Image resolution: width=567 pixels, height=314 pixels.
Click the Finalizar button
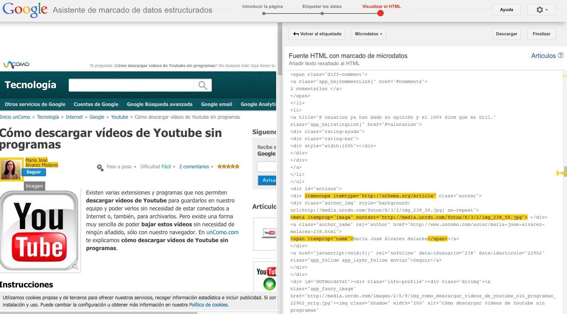(x=541, y=34)
